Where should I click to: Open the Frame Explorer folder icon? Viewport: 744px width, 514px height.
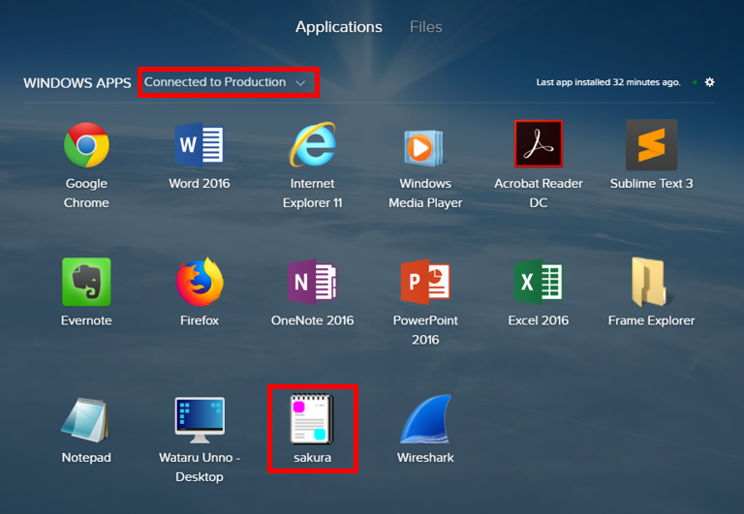[x=649, y=282]
